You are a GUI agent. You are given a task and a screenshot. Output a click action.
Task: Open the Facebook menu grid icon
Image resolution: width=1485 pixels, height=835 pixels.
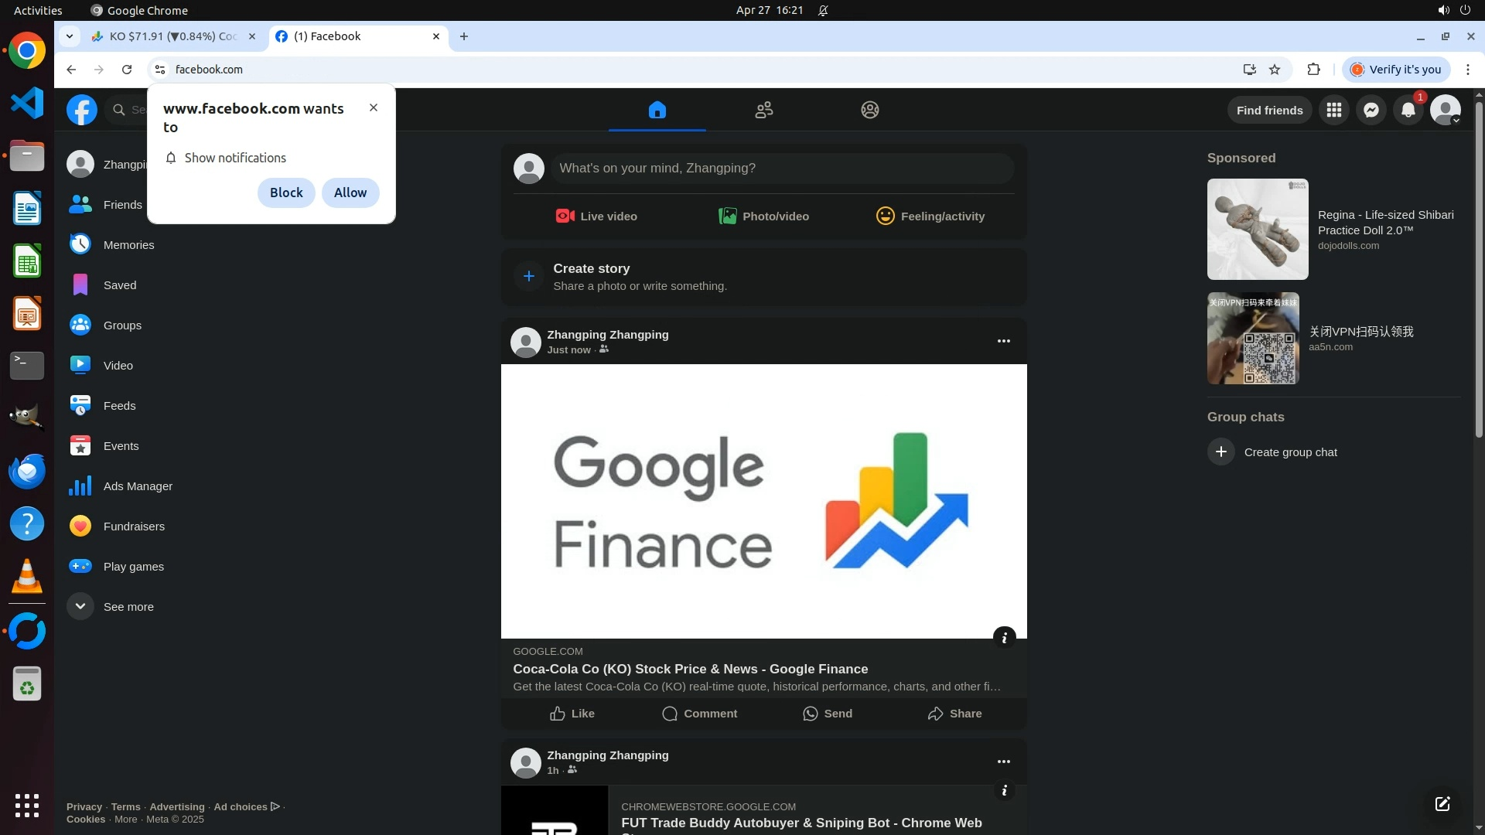click(x=1334, y=111)
